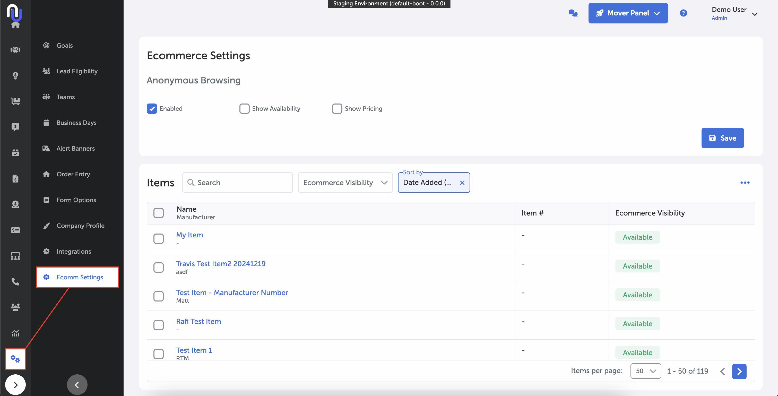The image size is (778, 396).
Task: Select Alert Banners in settings menu
Action: click(75, 148)
